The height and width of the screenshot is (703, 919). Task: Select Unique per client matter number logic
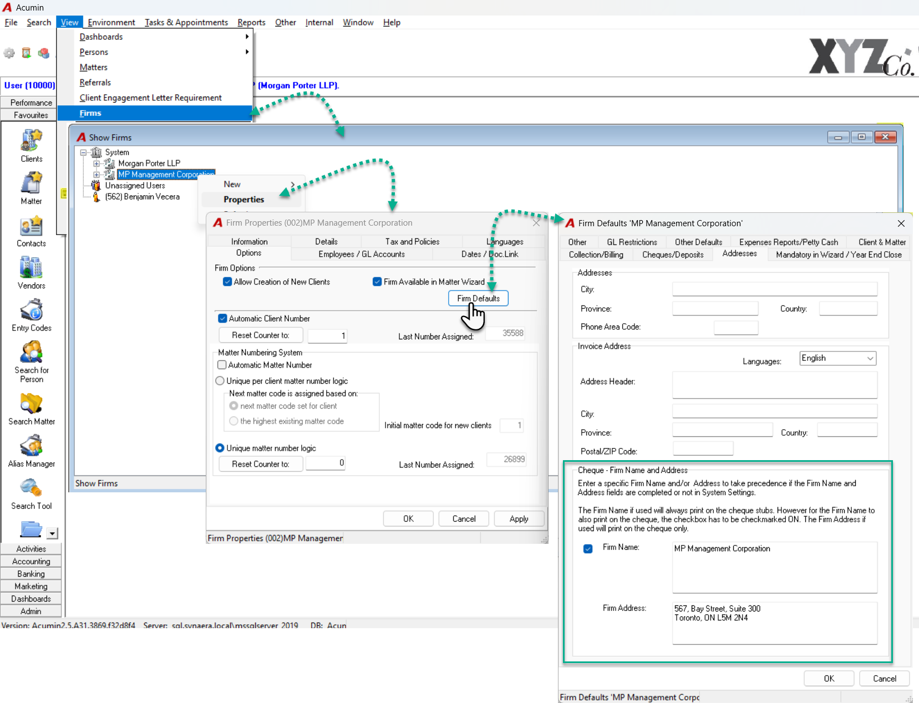click(x=220, y=381)
